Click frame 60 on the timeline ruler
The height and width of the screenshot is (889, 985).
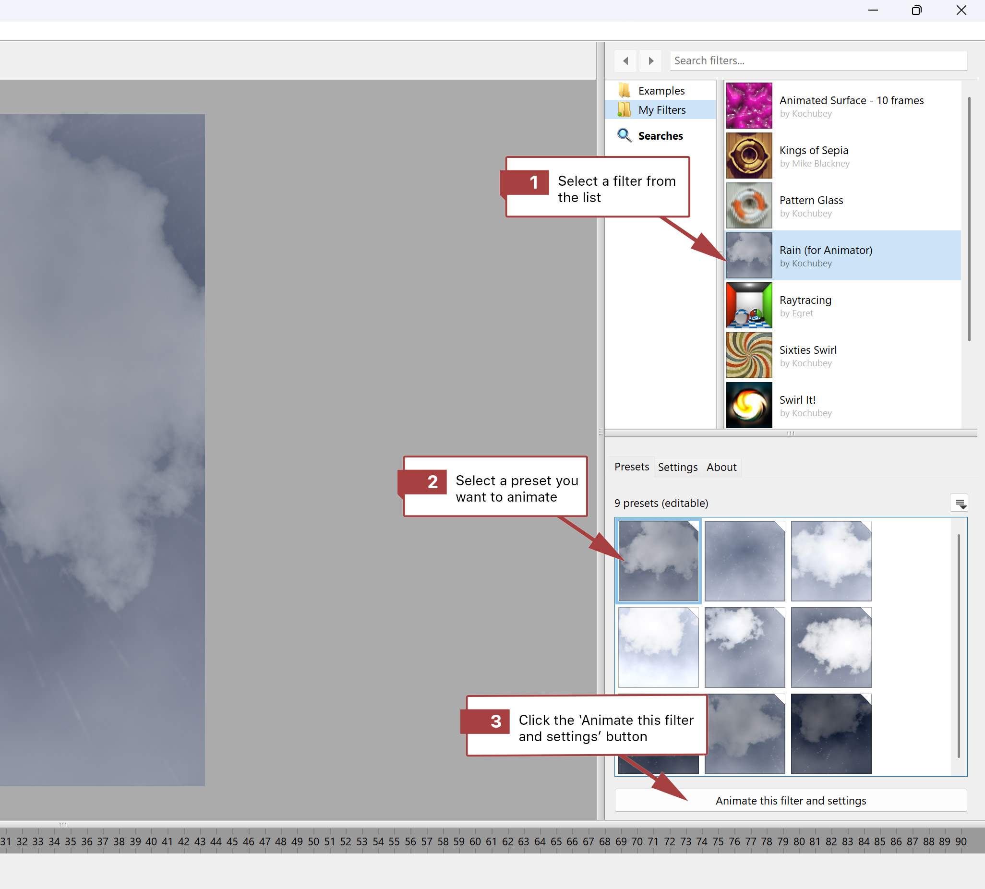pos(475,841)
